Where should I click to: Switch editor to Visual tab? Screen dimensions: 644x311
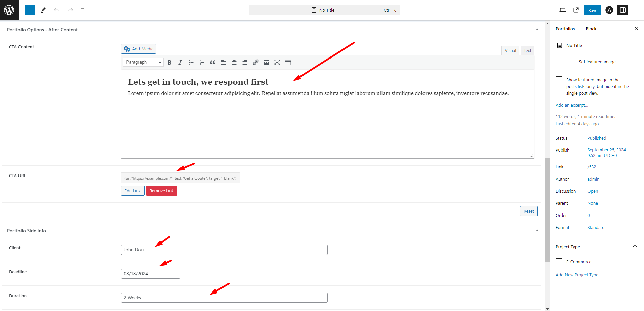coord(510,50)
